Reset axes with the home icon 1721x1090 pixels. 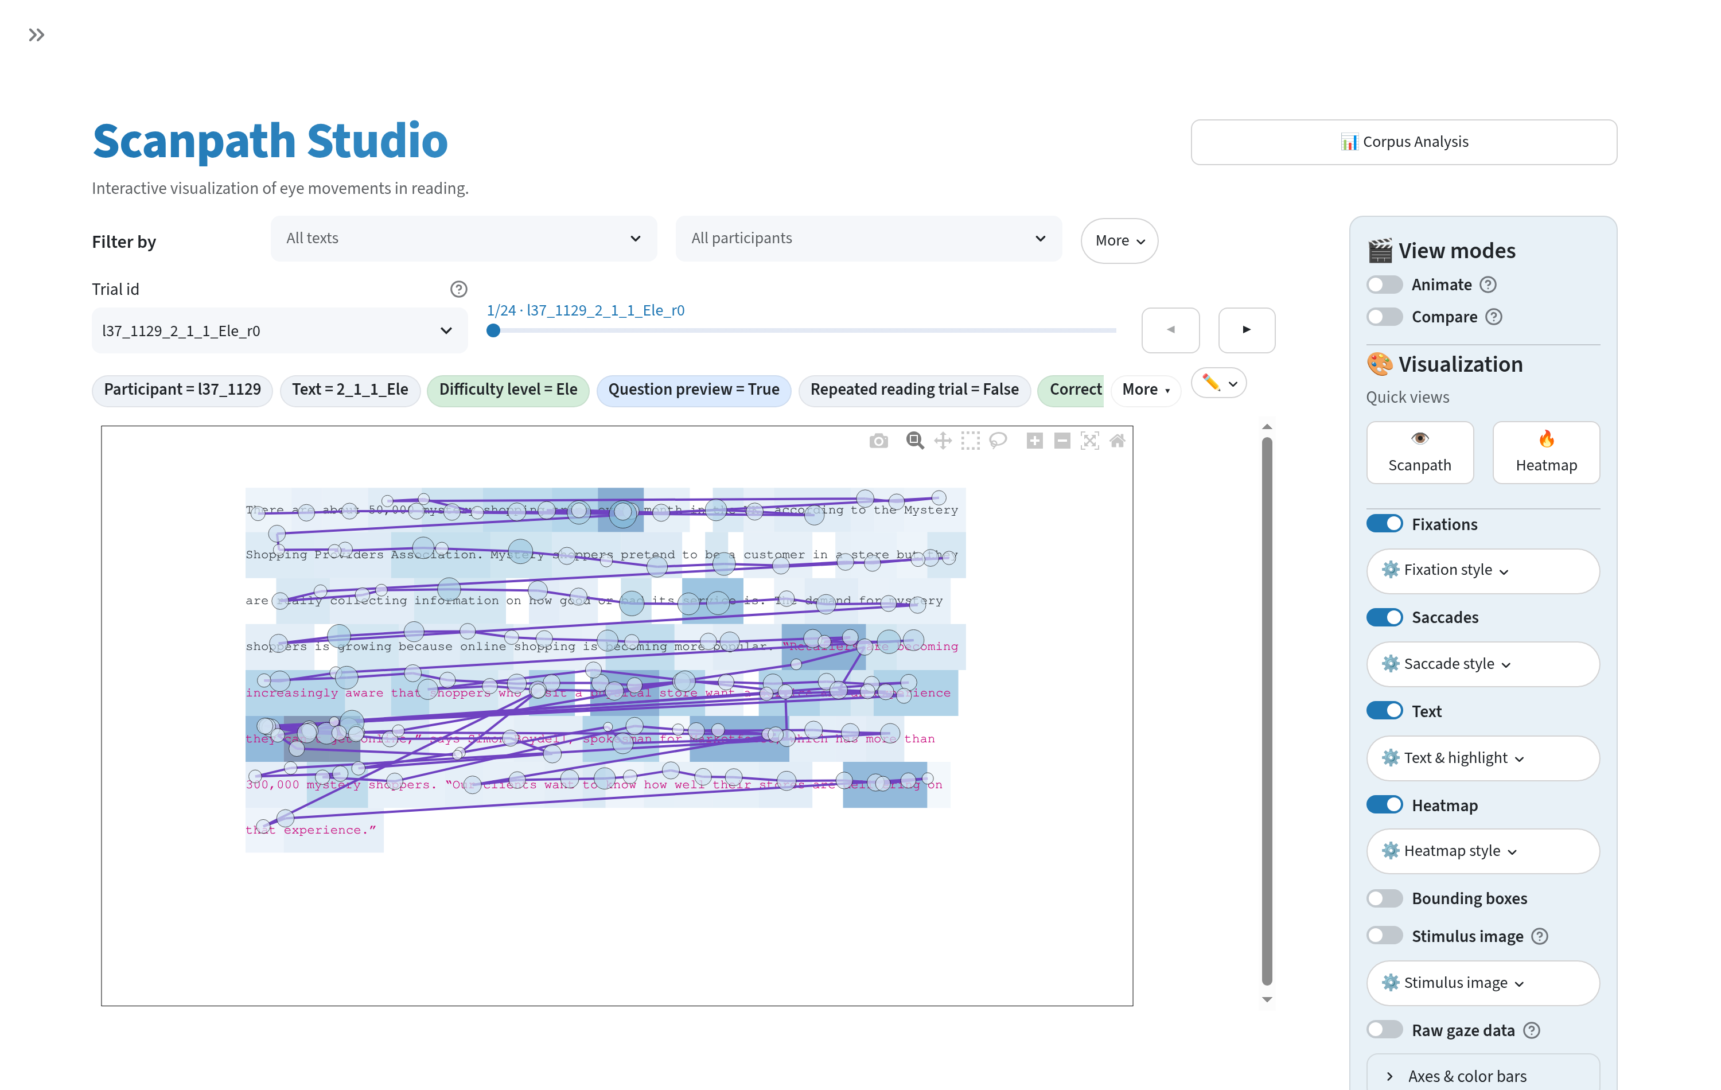coord(1118,440)
